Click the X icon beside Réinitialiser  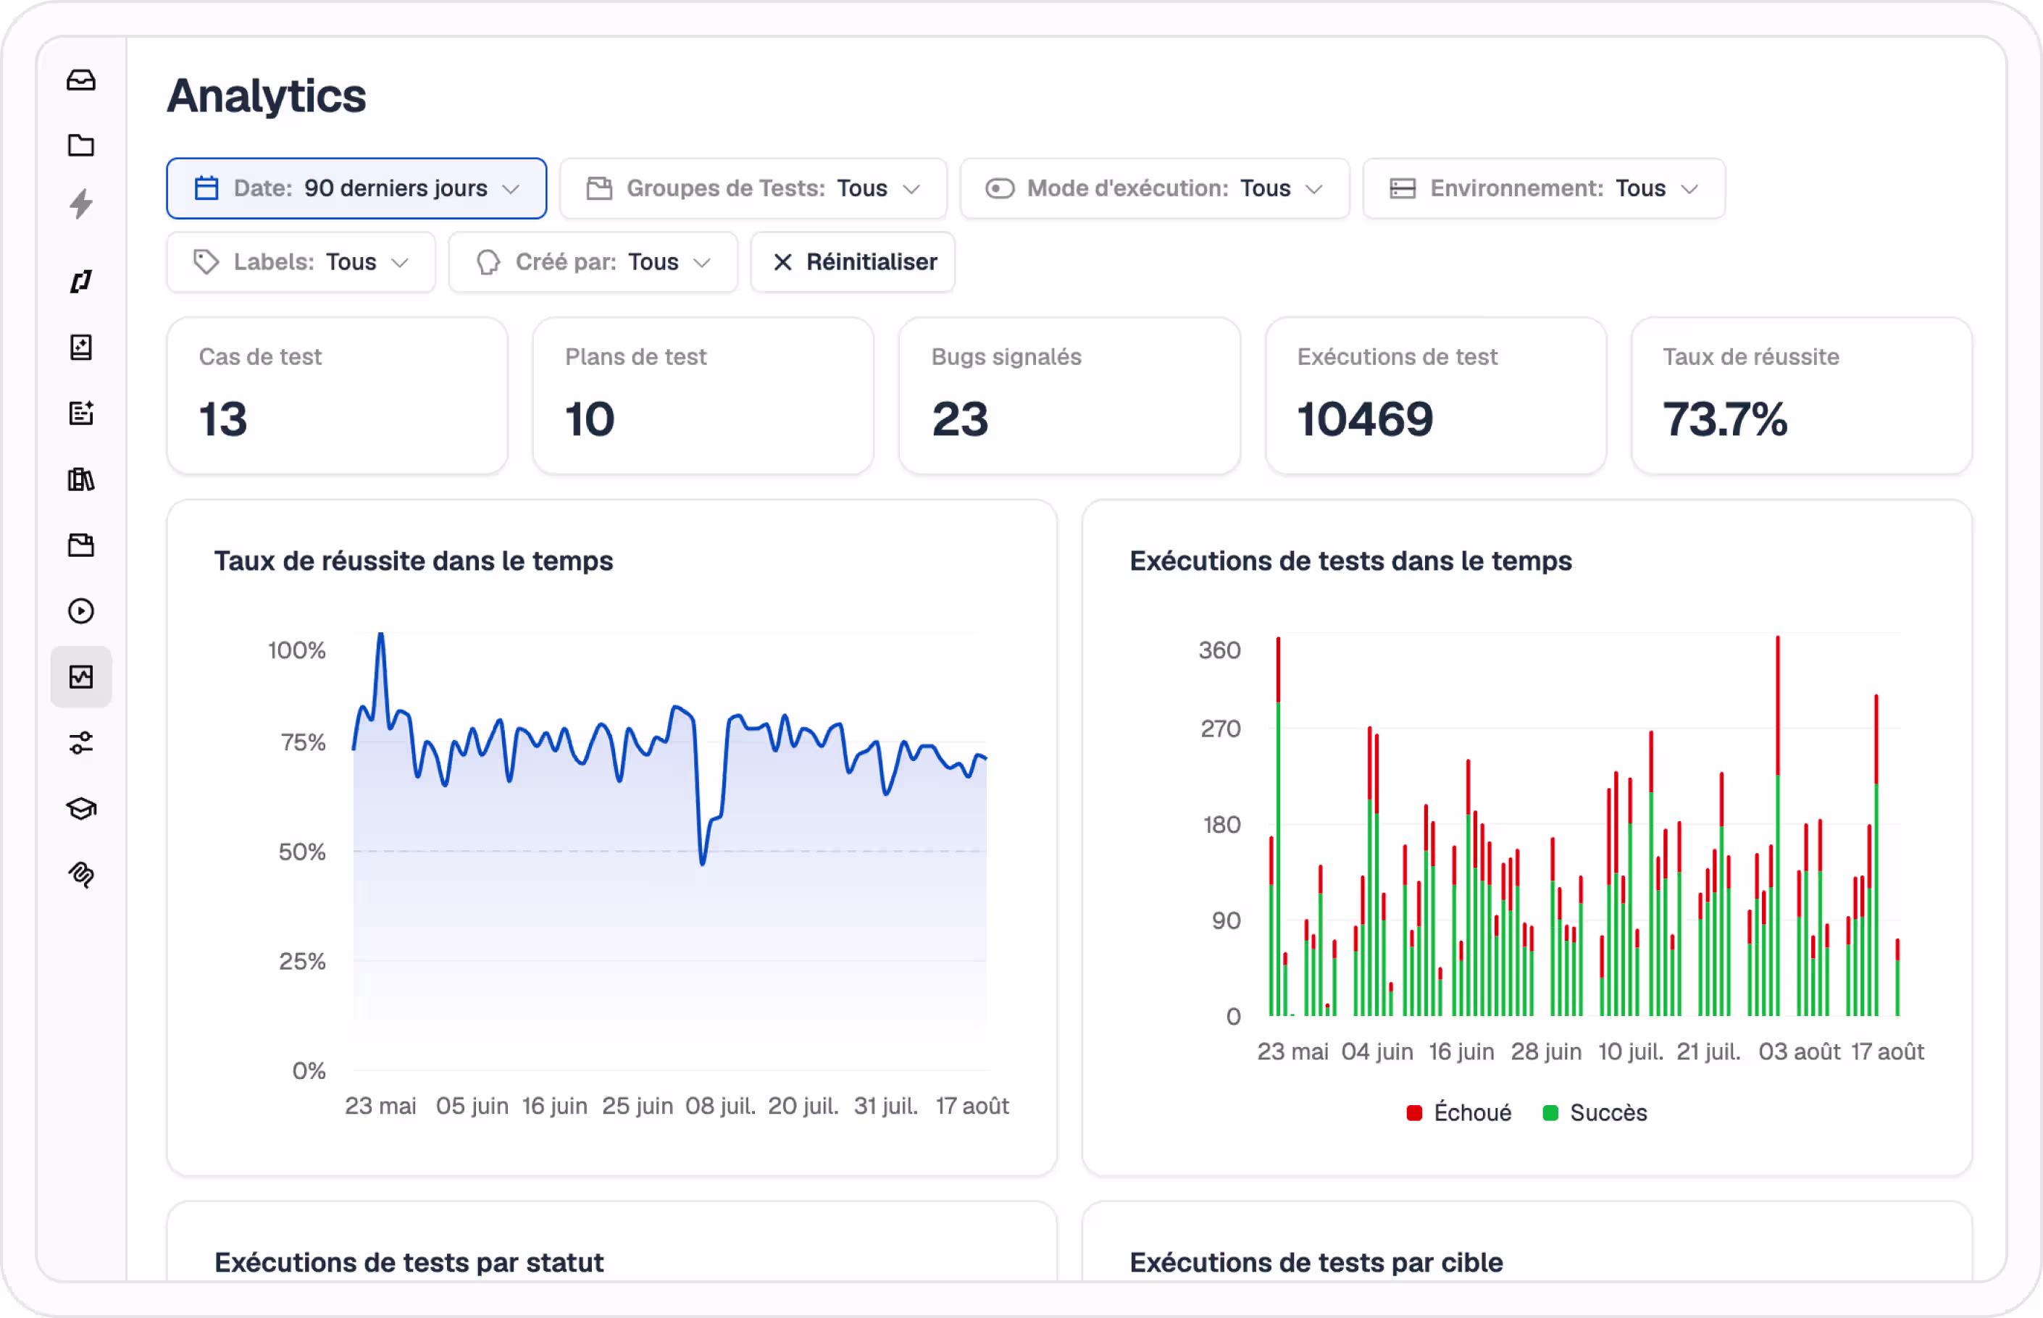coord(782,262)
